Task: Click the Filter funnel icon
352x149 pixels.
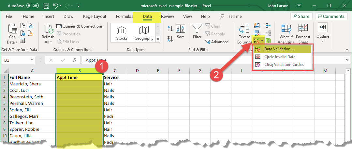Action: (197, 32)
